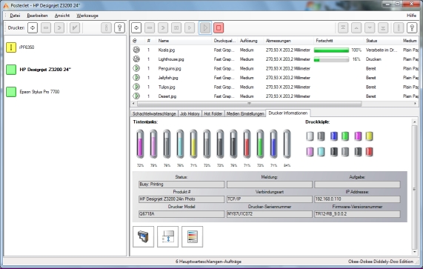Click the 16% progress bar for Lighthouse.jpg
The image size is (423, 269).
331,59
